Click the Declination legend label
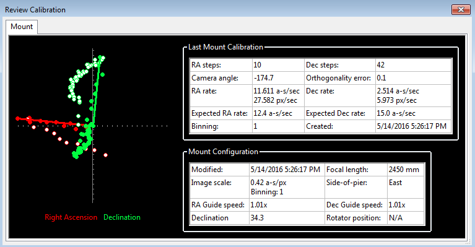This screenshot has height=247, width=475. click(x=122, y=217)
